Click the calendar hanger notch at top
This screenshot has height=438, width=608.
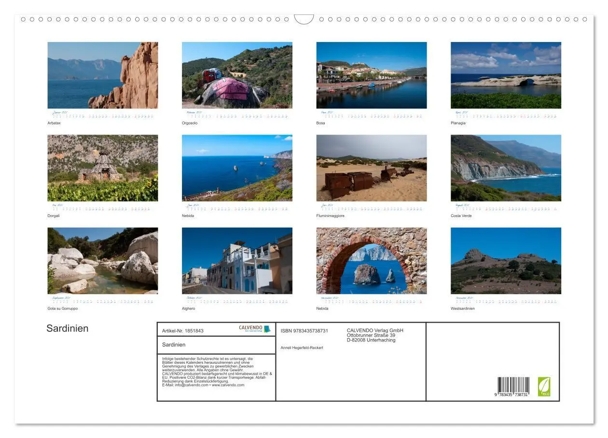pos(304,19)
